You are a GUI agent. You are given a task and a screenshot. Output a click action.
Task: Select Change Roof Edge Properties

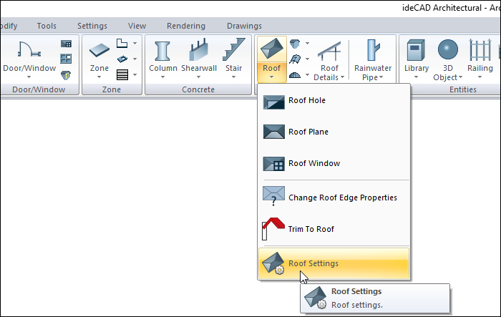(334, 197)
